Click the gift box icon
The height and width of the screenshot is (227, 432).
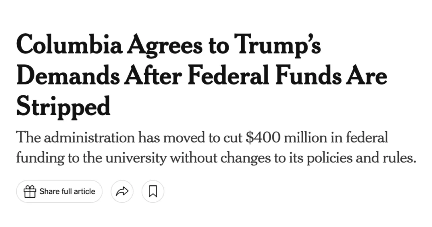30,191
